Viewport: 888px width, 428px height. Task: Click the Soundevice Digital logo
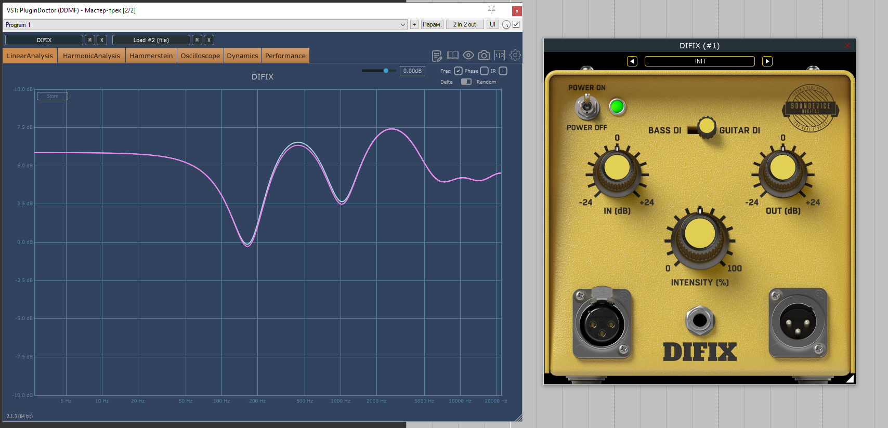pos(811,108)
